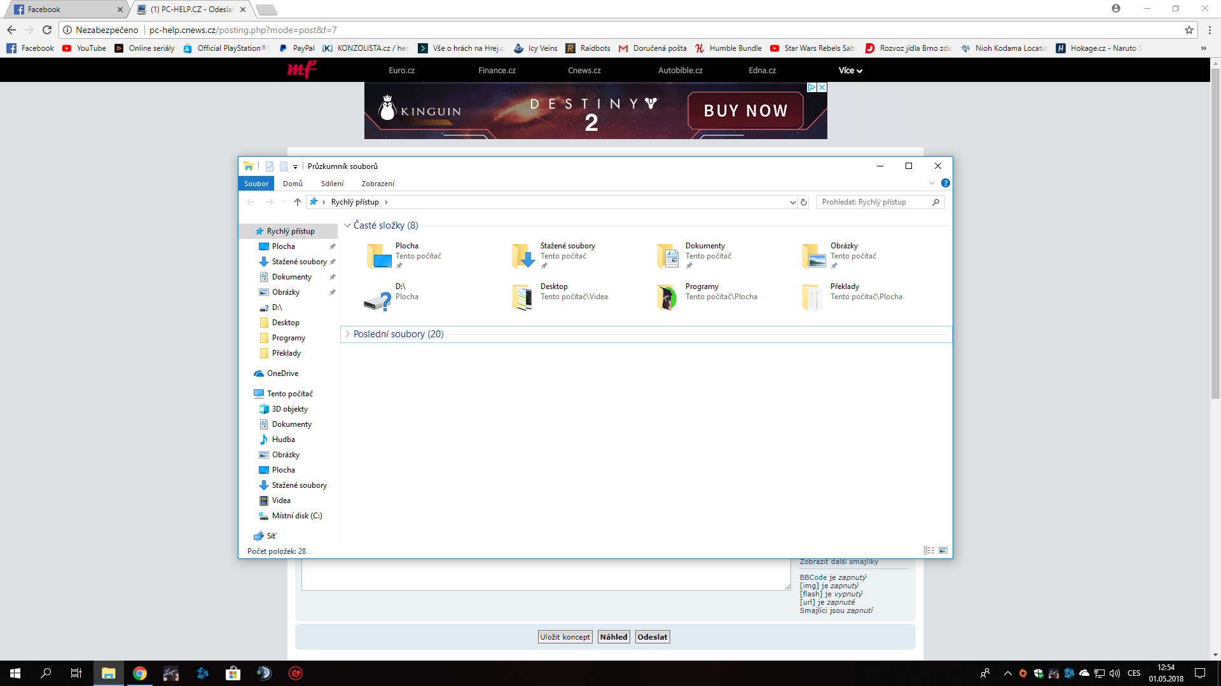Select Místní disk (C:) in navigation tree
The image size is (1221, 686).
(x=296, y=516)
